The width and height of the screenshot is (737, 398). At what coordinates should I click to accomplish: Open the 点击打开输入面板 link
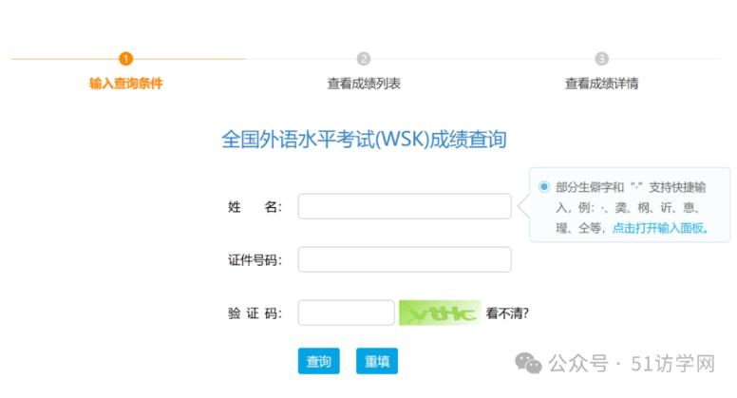coord(660,228)
